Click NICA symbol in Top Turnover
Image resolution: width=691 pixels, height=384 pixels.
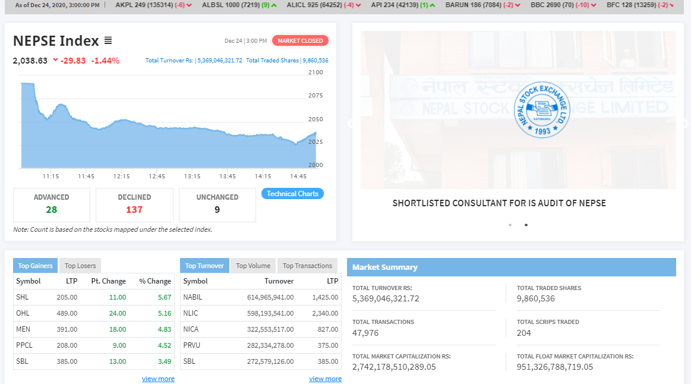coord(191,329)
